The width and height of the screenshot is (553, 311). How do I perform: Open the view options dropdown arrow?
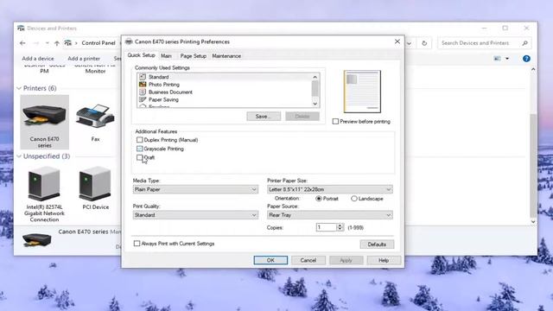[x=507, y=59]
